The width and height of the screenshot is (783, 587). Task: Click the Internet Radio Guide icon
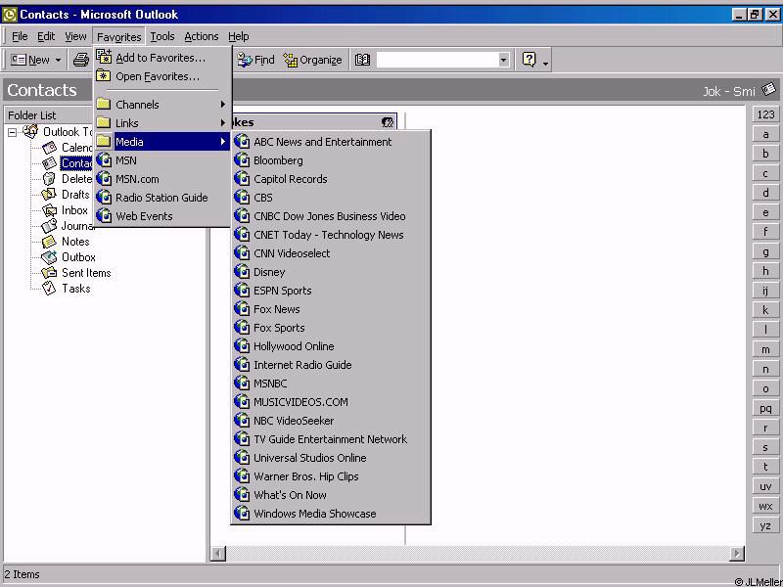coord(242,364)
